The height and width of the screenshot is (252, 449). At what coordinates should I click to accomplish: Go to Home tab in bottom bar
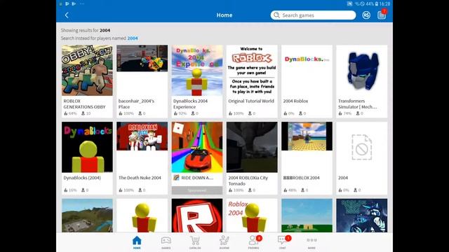coord(137,242)
